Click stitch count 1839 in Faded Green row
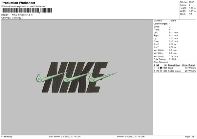The height and width of the screenshot is (139, 197). [x=165, y=71]
